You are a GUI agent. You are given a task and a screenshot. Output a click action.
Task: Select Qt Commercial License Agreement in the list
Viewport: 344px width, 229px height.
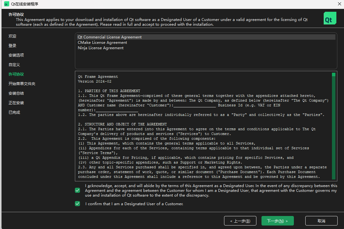tap(206, 37)
